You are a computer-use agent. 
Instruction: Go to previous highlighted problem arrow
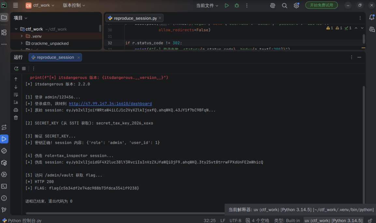(x=356, y=28)
